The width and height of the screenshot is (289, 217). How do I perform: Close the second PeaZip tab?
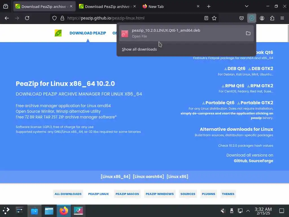click(135, 6)
